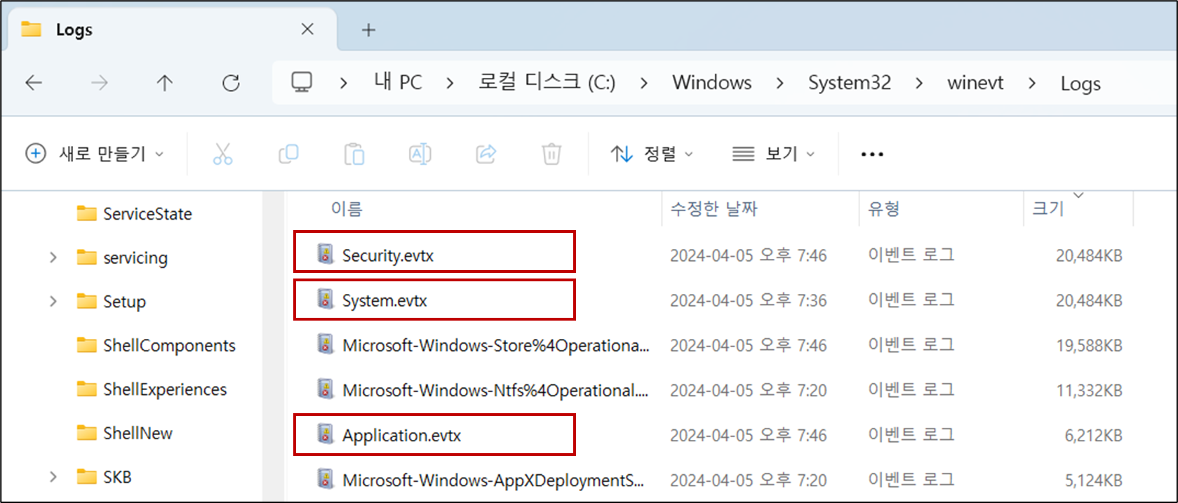Select ShellComponents folder in navigation pane
The height and width of the screenshot is (503, 1178).
[169, 346]
